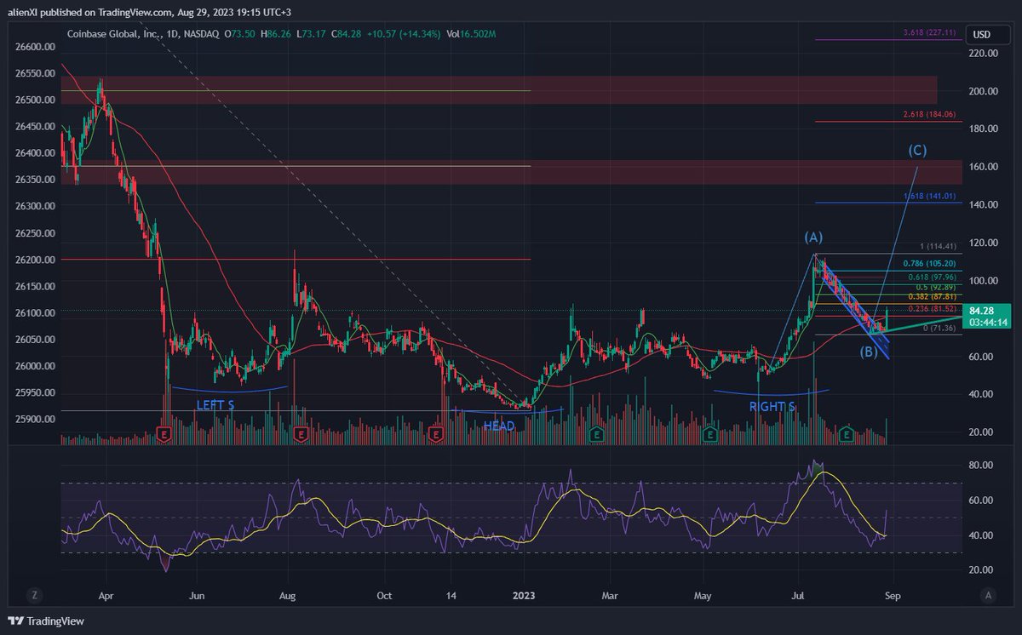Toggle the A auto-scale button
This screenshot has width=1022, height=635.
[x=987, y=595]
